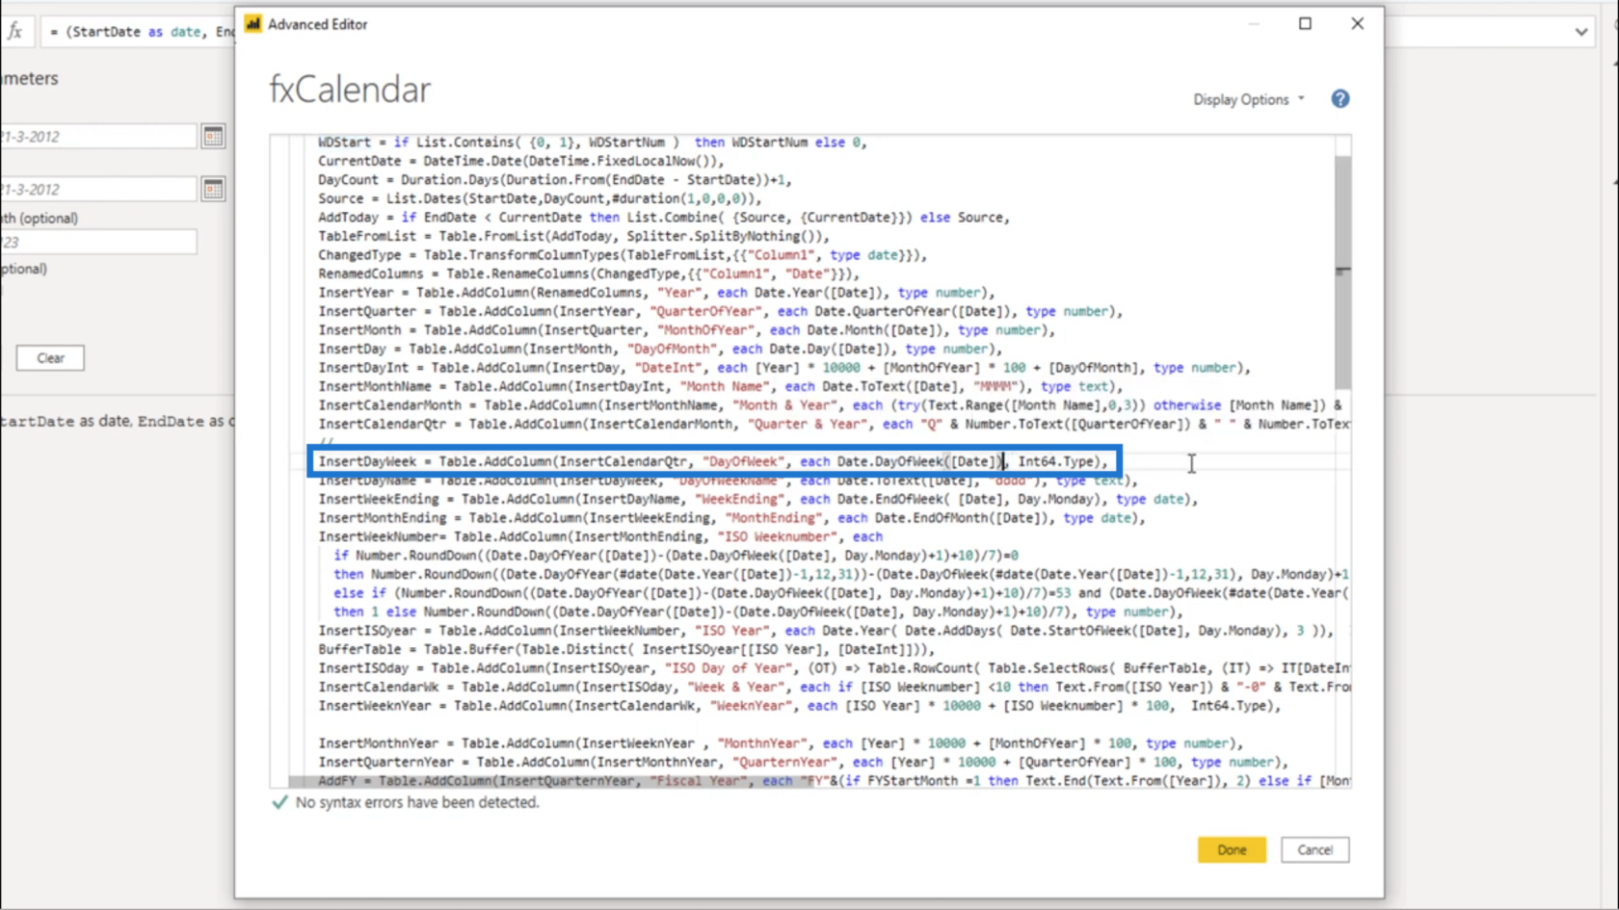Click the Done button
This screenshot has height=910, width=1619.
1231,849
